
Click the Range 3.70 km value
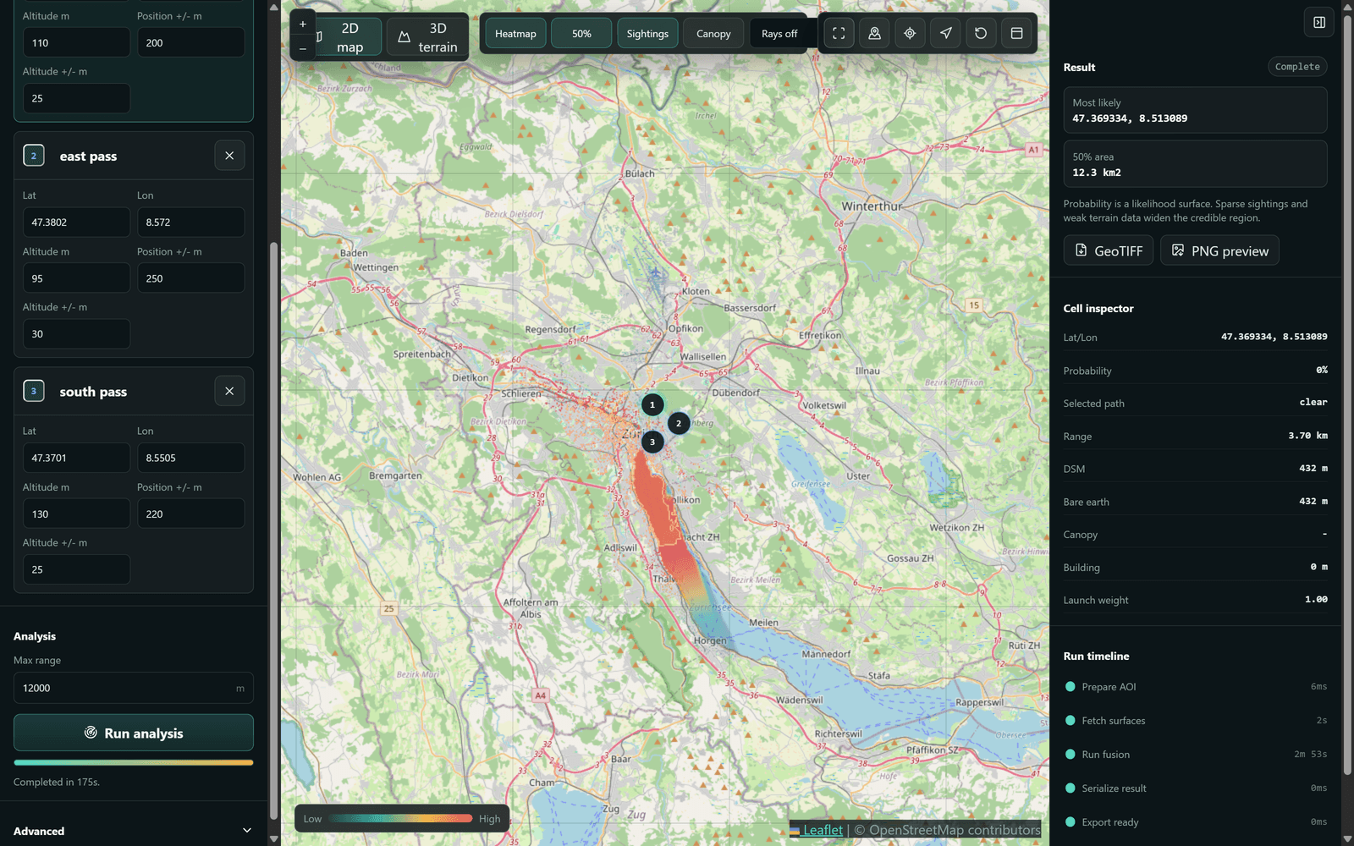(1307, 436)
